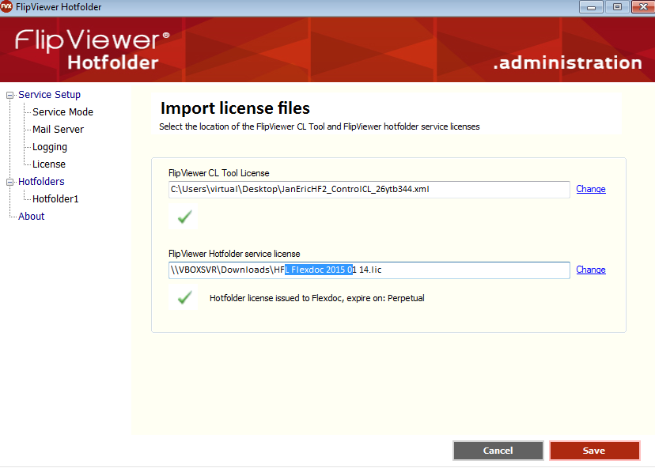This screenshot has width=655, height=468.
Task: Collapse the Hotfolders tree node
Action: click(9, 182)
